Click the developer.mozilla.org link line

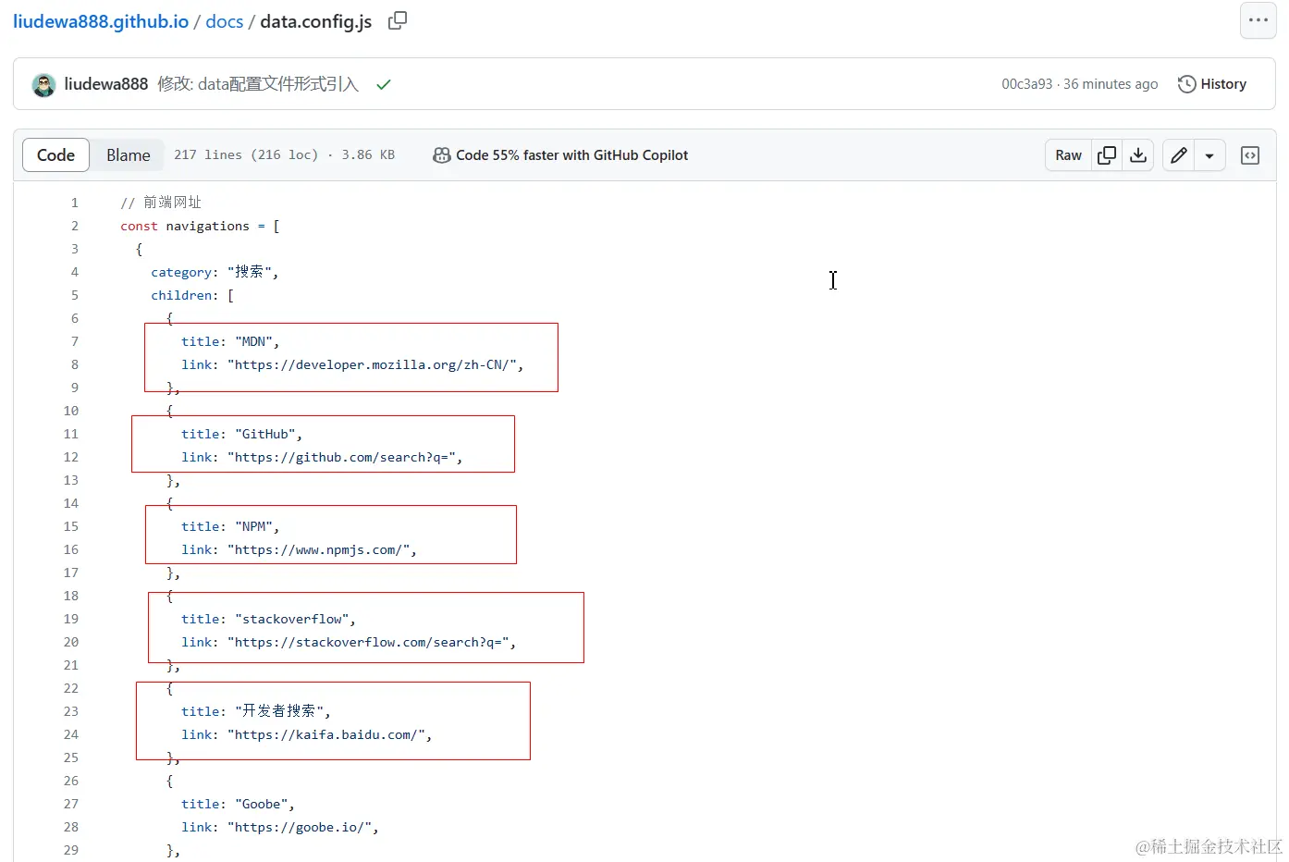(x=352, y=364)
